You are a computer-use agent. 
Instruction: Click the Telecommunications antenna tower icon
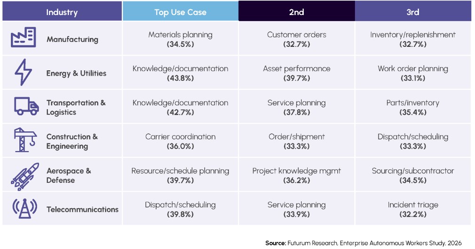tap(24, 209)
